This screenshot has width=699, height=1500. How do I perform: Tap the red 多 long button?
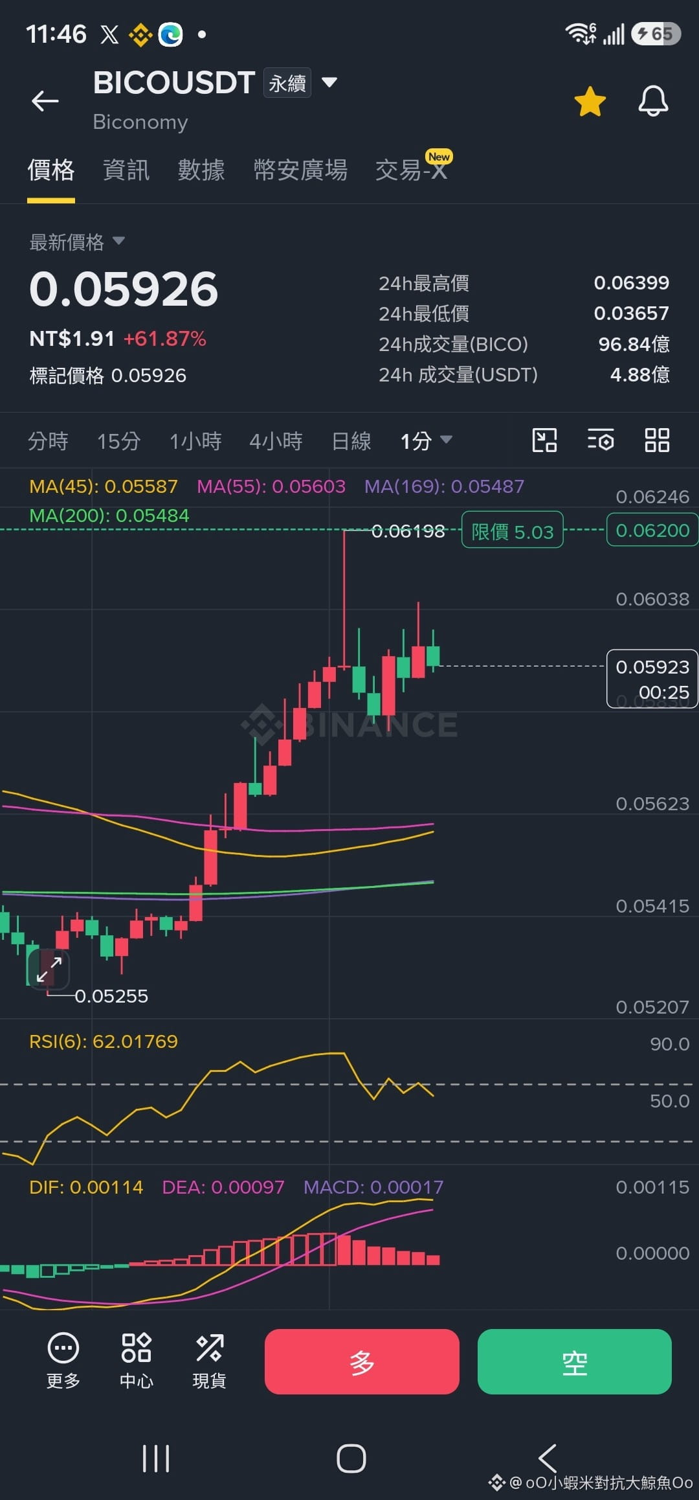tap(362, 1361)
